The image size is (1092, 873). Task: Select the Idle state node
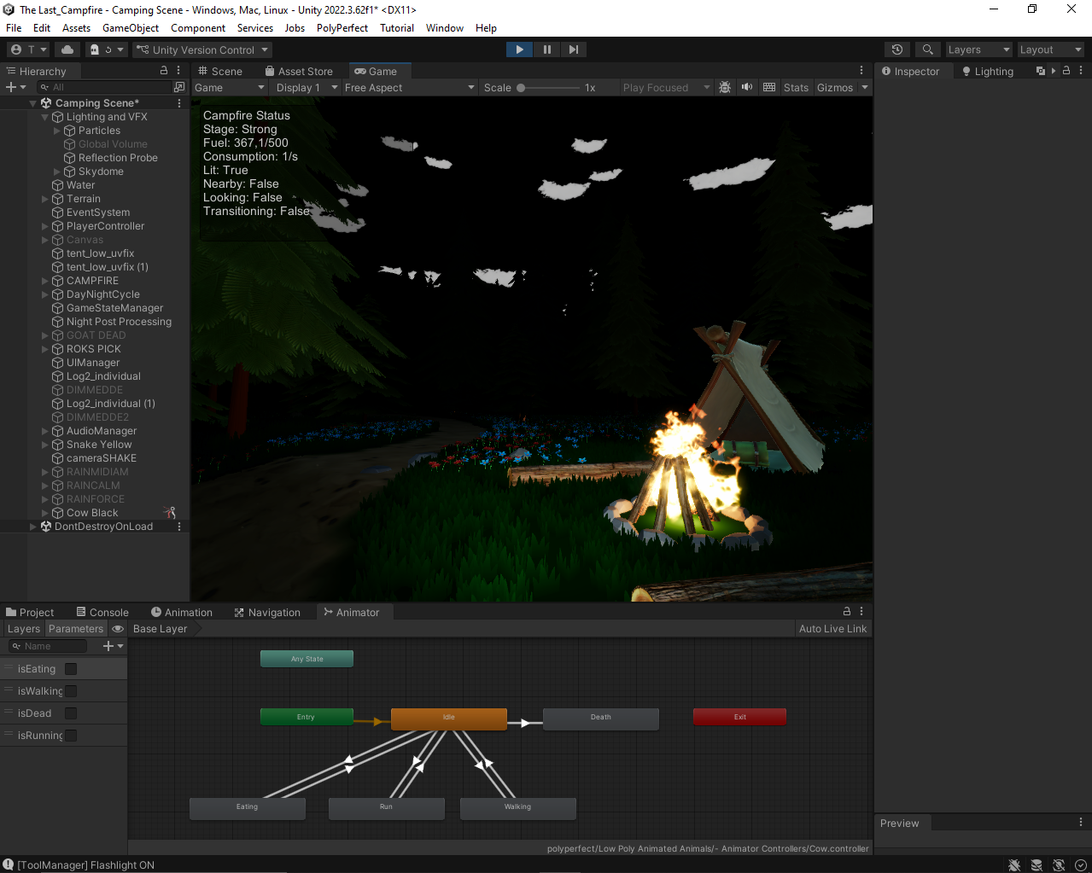[449, 719]
